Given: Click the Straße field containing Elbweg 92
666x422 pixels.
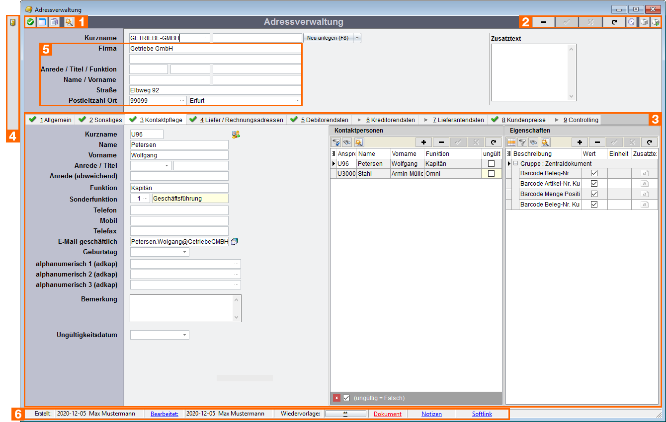Looking at the screenshot, I should [215, 90].
